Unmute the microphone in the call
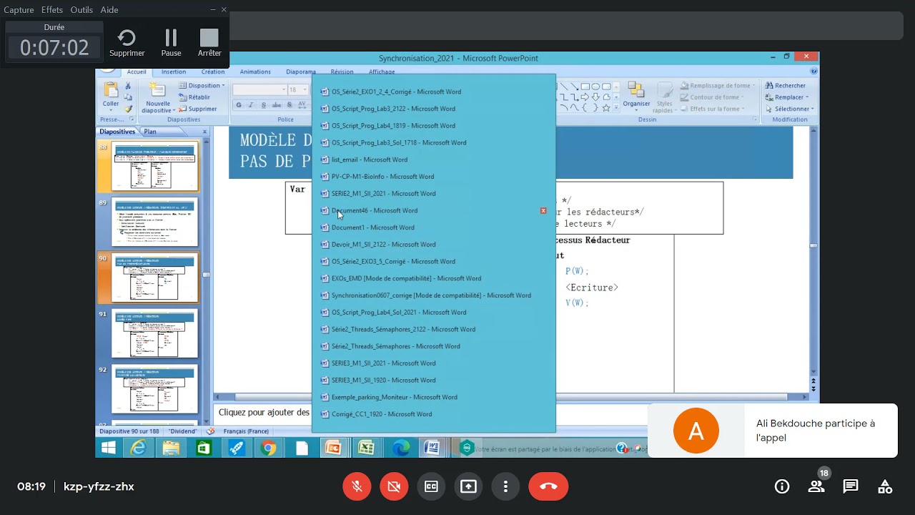The height and width of the screenshot is (515, 915). pyautogui.click(x=357, y=486)
